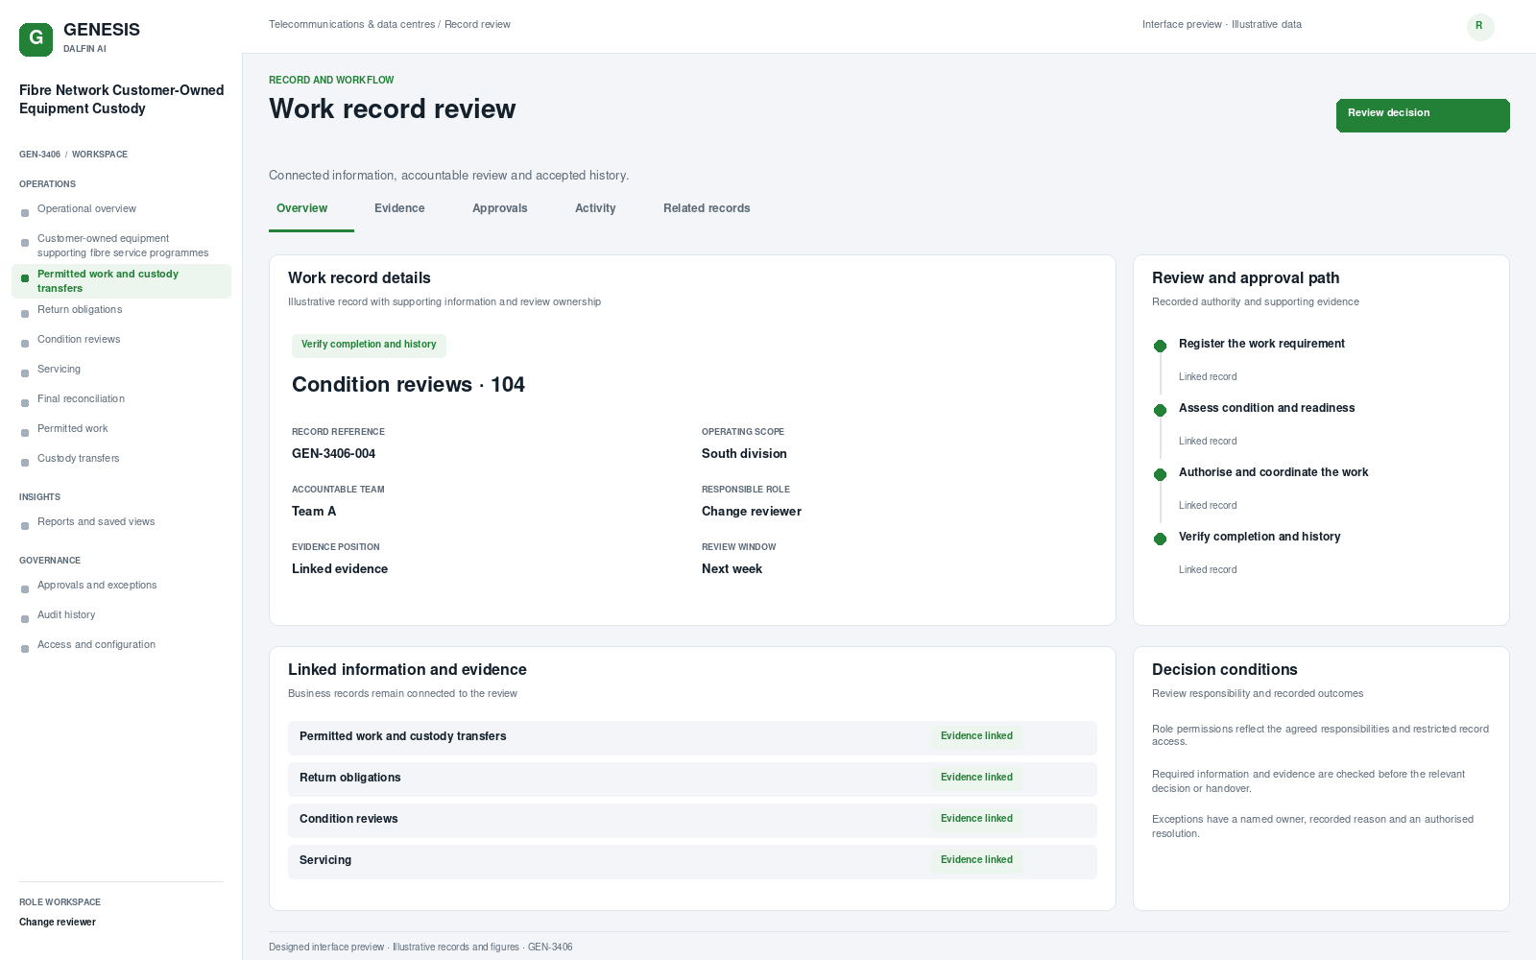Click the Verify completion and history step dot
The height and width of the screenshot is (960, 1536).
coord(1160,539)
